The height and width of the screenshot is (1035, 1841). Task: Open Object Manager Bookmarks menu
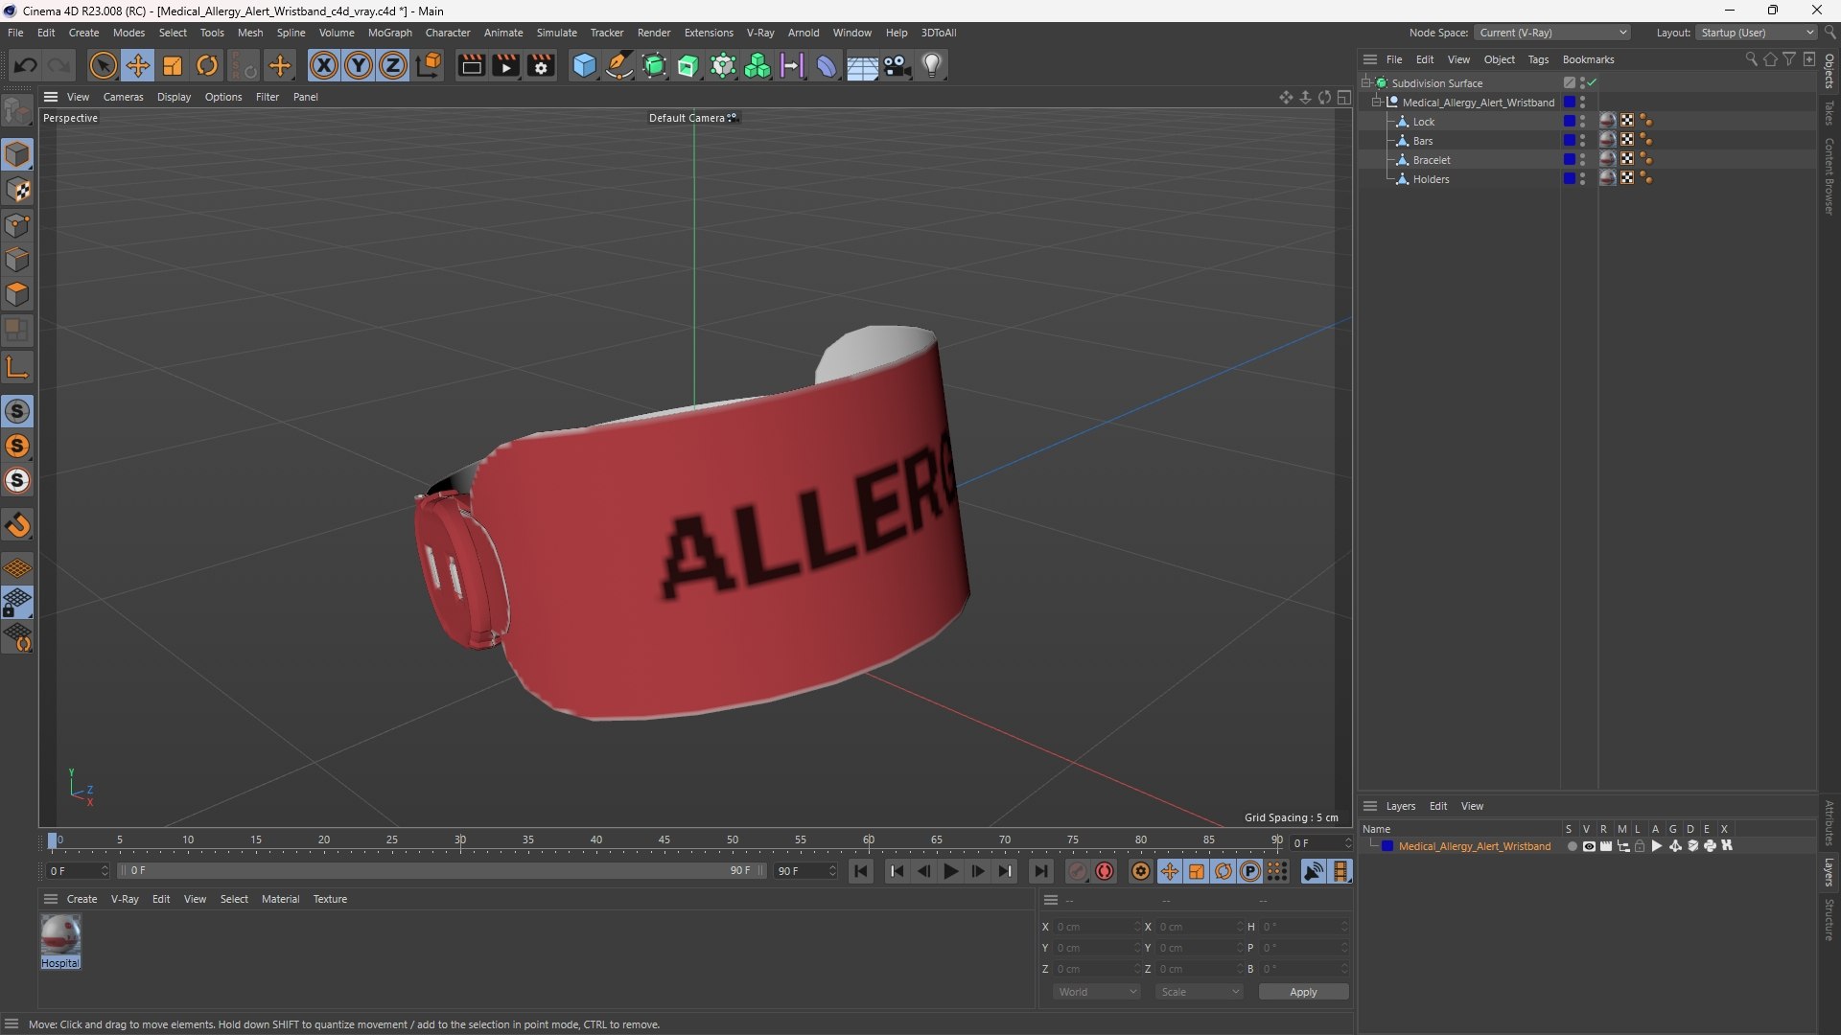(1588, 59)
